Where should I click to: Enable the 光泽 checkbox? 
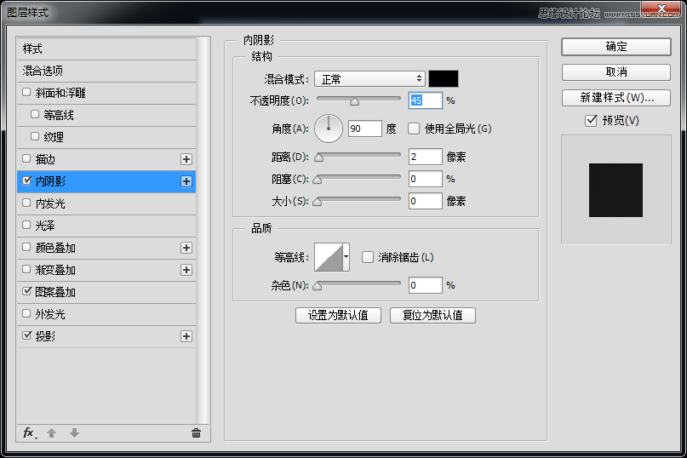(26, 225)
